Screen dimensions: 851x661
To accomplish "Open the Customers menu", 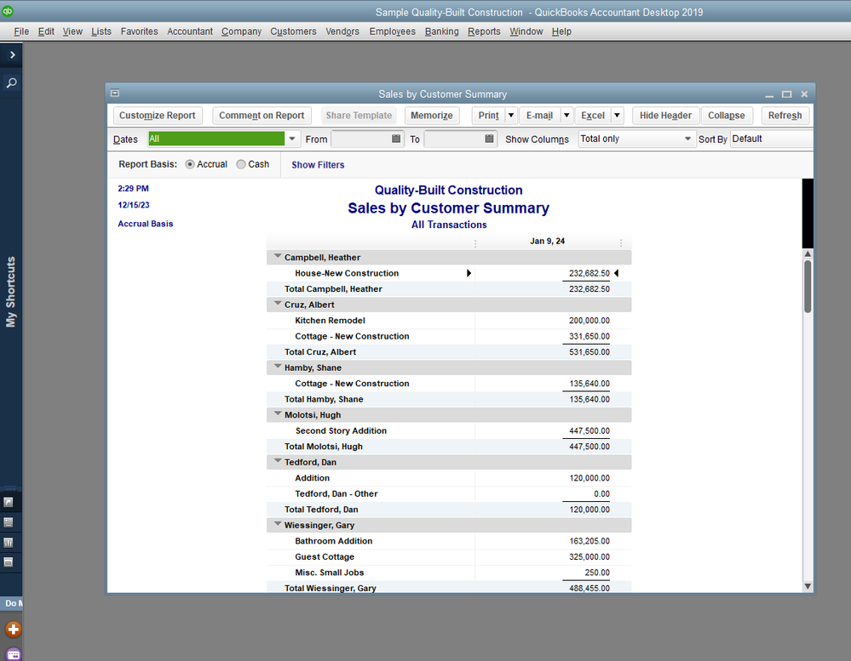I will pyautogui.click(x=293, y=31).
